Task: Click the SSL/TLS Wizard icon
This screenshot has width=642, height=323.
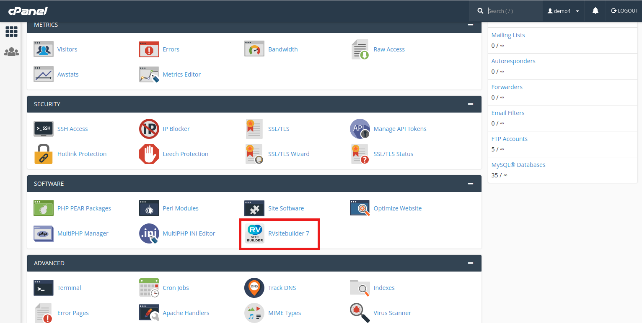Action: 254,154
